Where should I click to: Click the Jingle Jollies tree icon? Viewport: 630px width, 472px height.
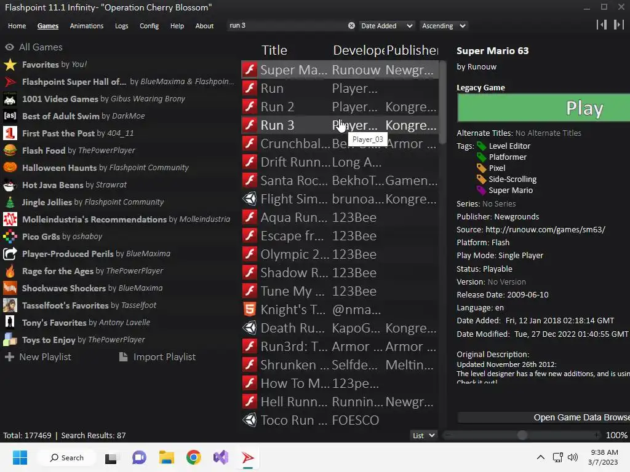10,202
